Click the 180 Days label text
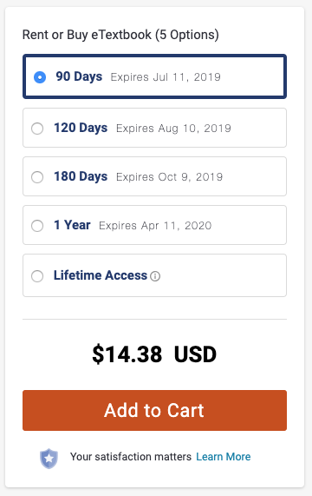The height and width of the screenshot is (496, 312). [81, 176]
